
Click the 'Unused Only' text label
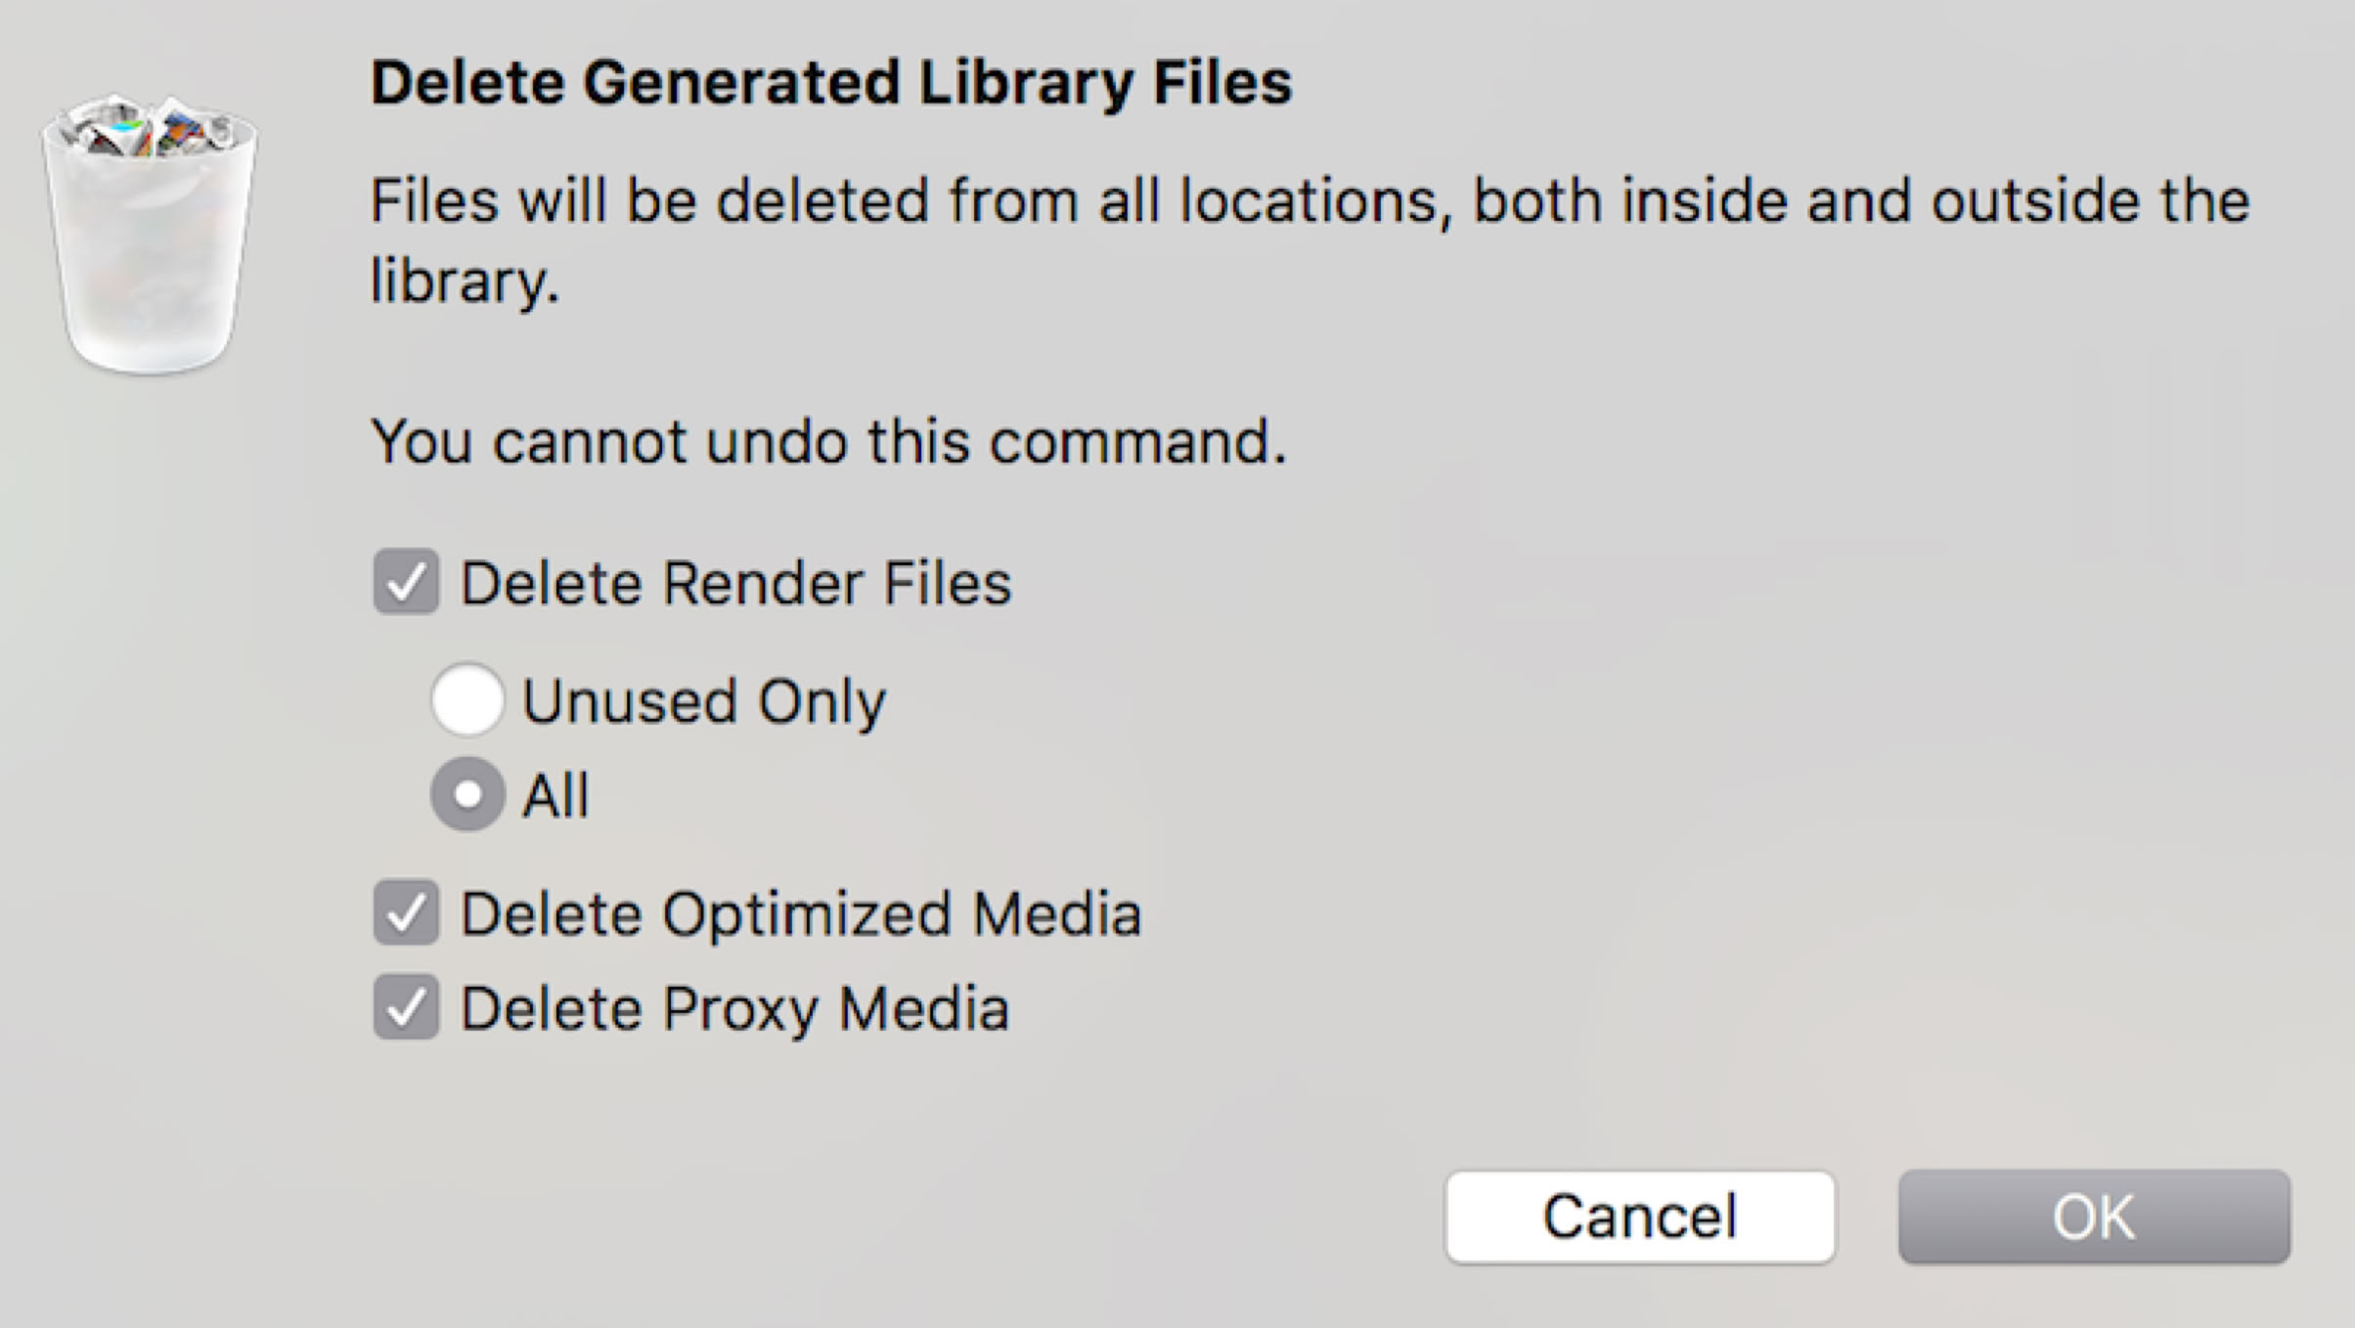click(x=703, y=701)
